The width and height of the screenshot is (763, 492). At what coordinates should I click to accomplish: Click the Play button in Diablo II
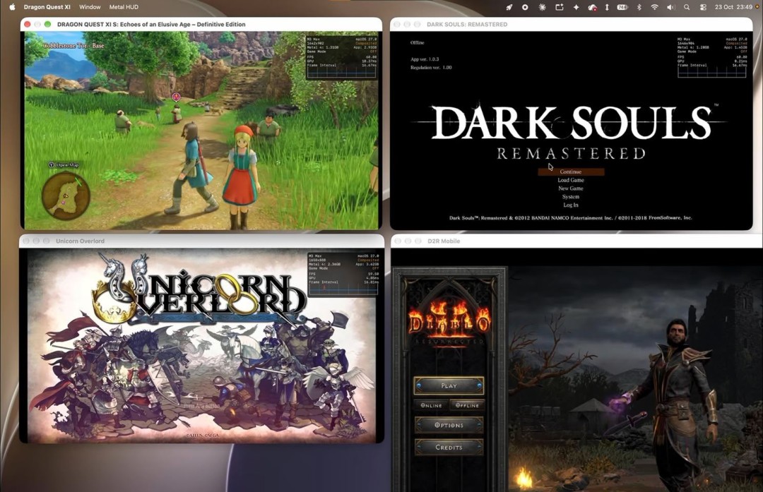449,385
